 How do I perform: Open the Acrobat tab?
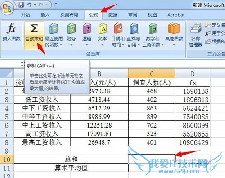coord(176,15)
